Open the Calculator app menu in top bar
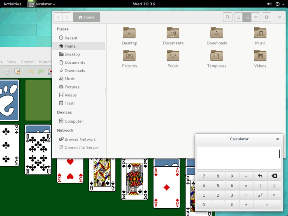 (x=41, y=4)
